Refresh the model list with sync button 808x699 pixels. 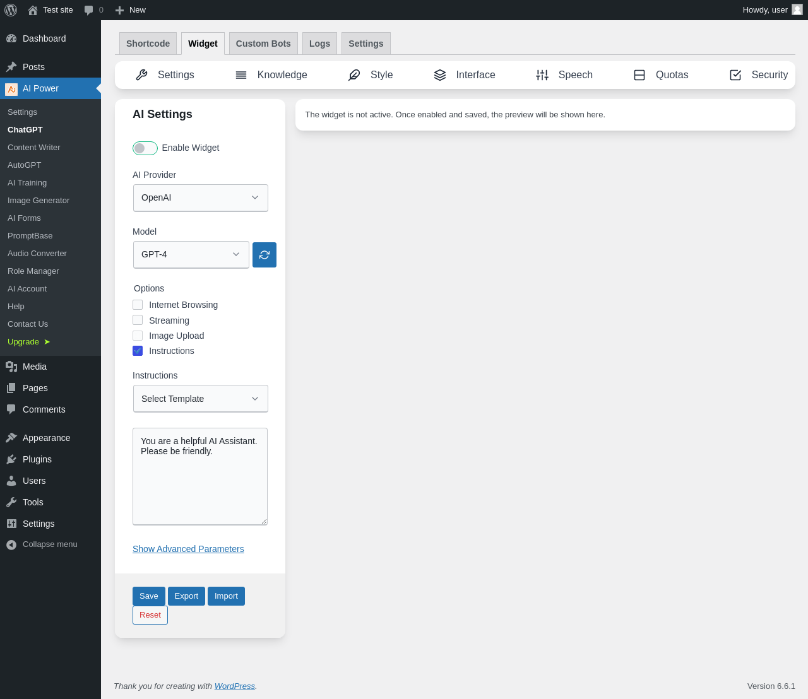264,255
